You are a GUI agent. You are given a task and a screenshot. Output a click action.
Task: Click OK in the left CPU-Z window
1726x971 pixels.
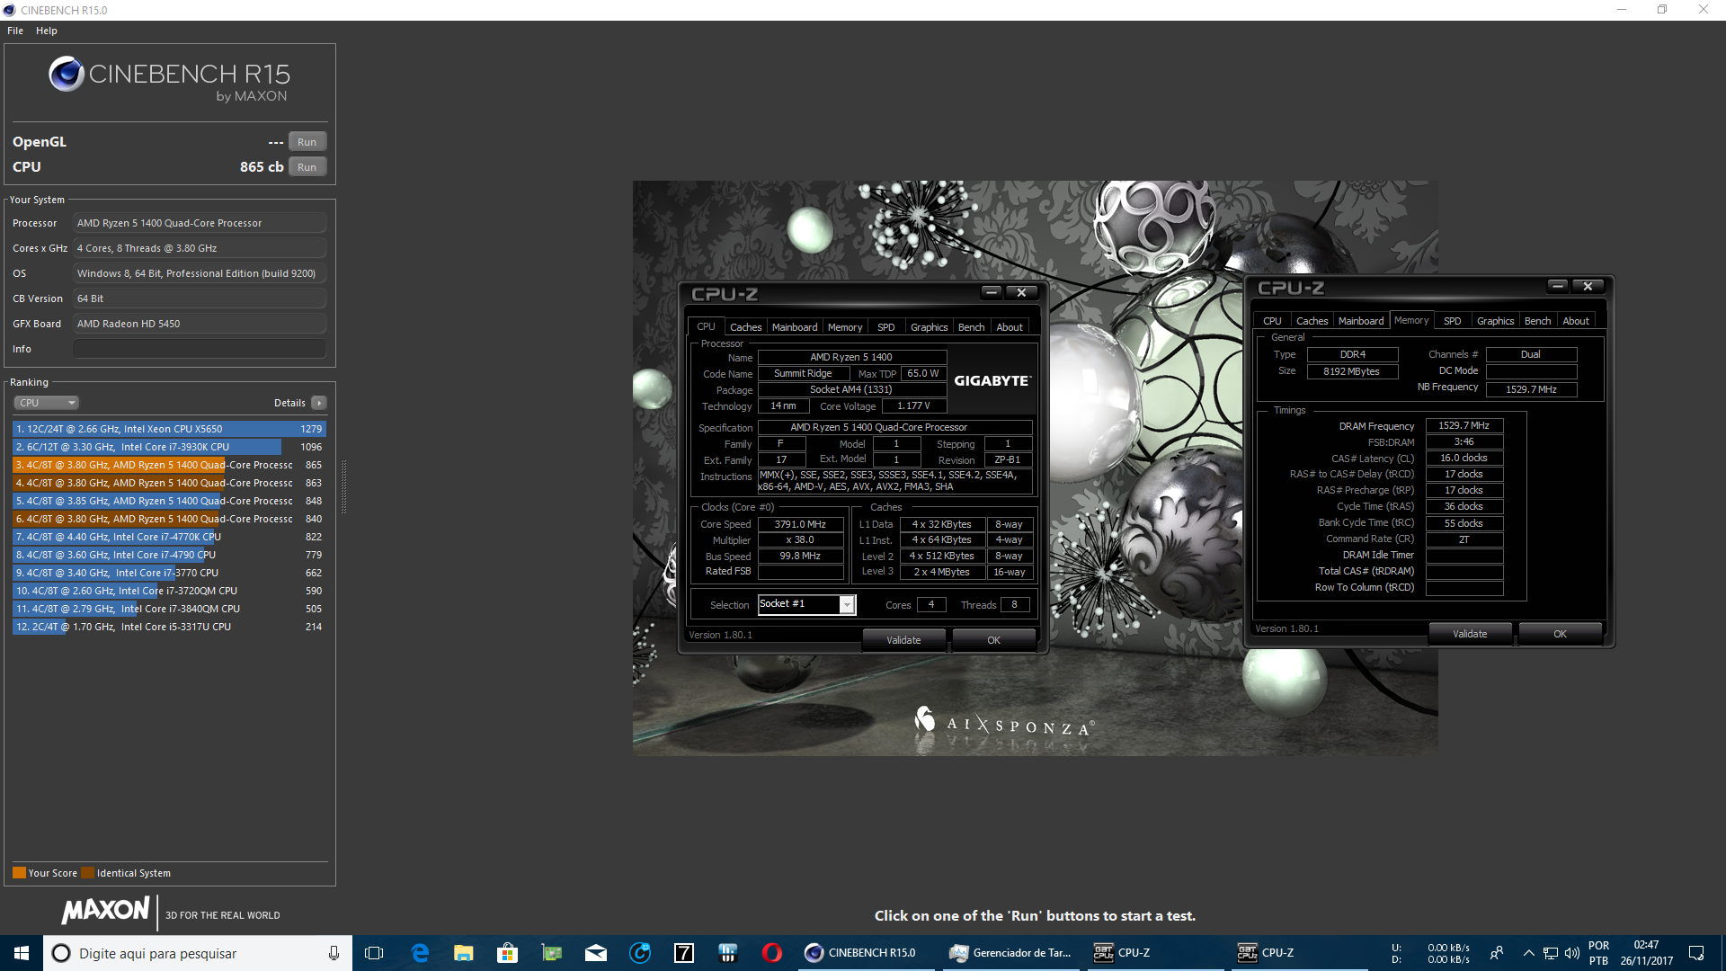tap(993, 640)
